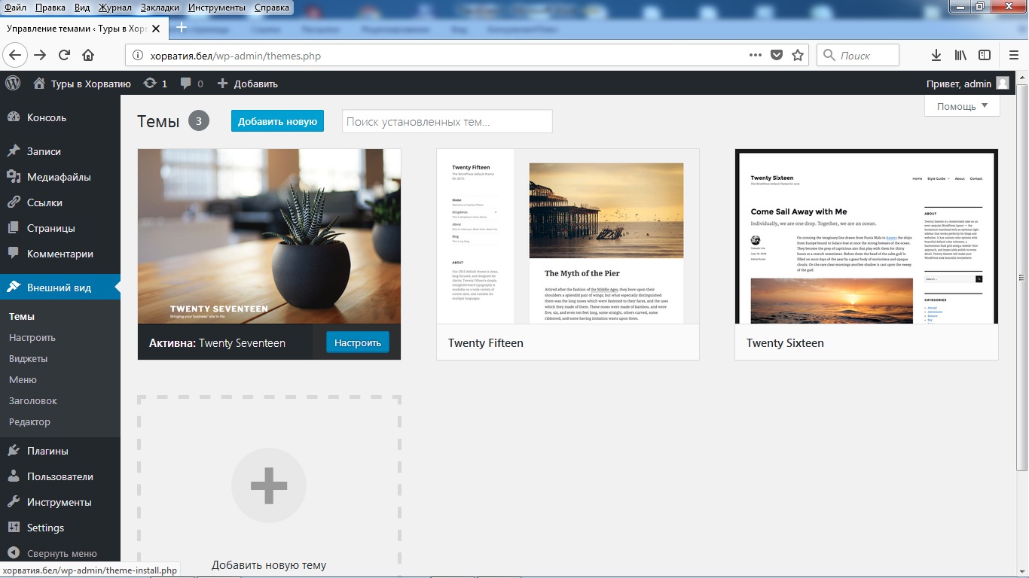Image resolution: width=1029 pixels, height=578 pixels.
Task: Open Firefox library icon
Action: [960, 55]
